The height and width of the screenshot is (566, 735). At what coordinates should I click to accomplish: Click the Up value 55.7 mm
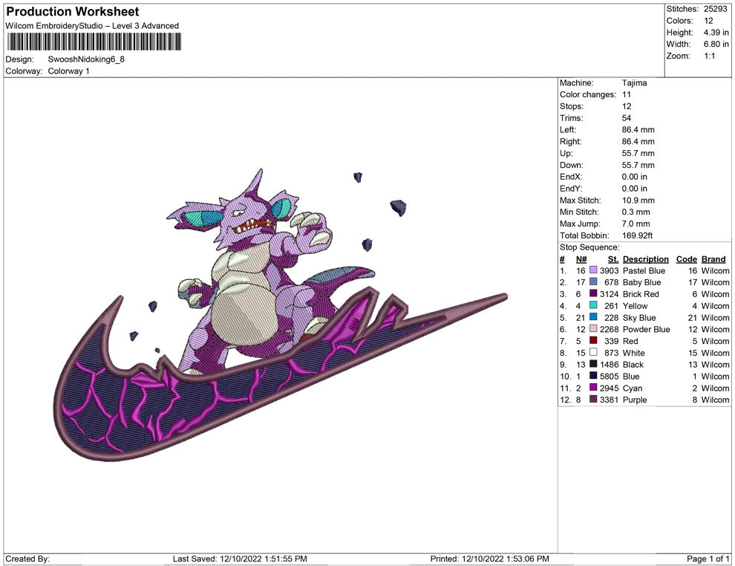(x=638, y=153)
